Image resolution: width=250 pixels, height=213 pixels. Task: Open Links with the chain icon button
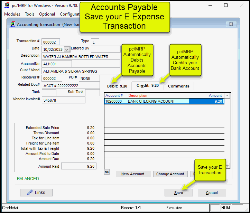[x=36, y=193]
